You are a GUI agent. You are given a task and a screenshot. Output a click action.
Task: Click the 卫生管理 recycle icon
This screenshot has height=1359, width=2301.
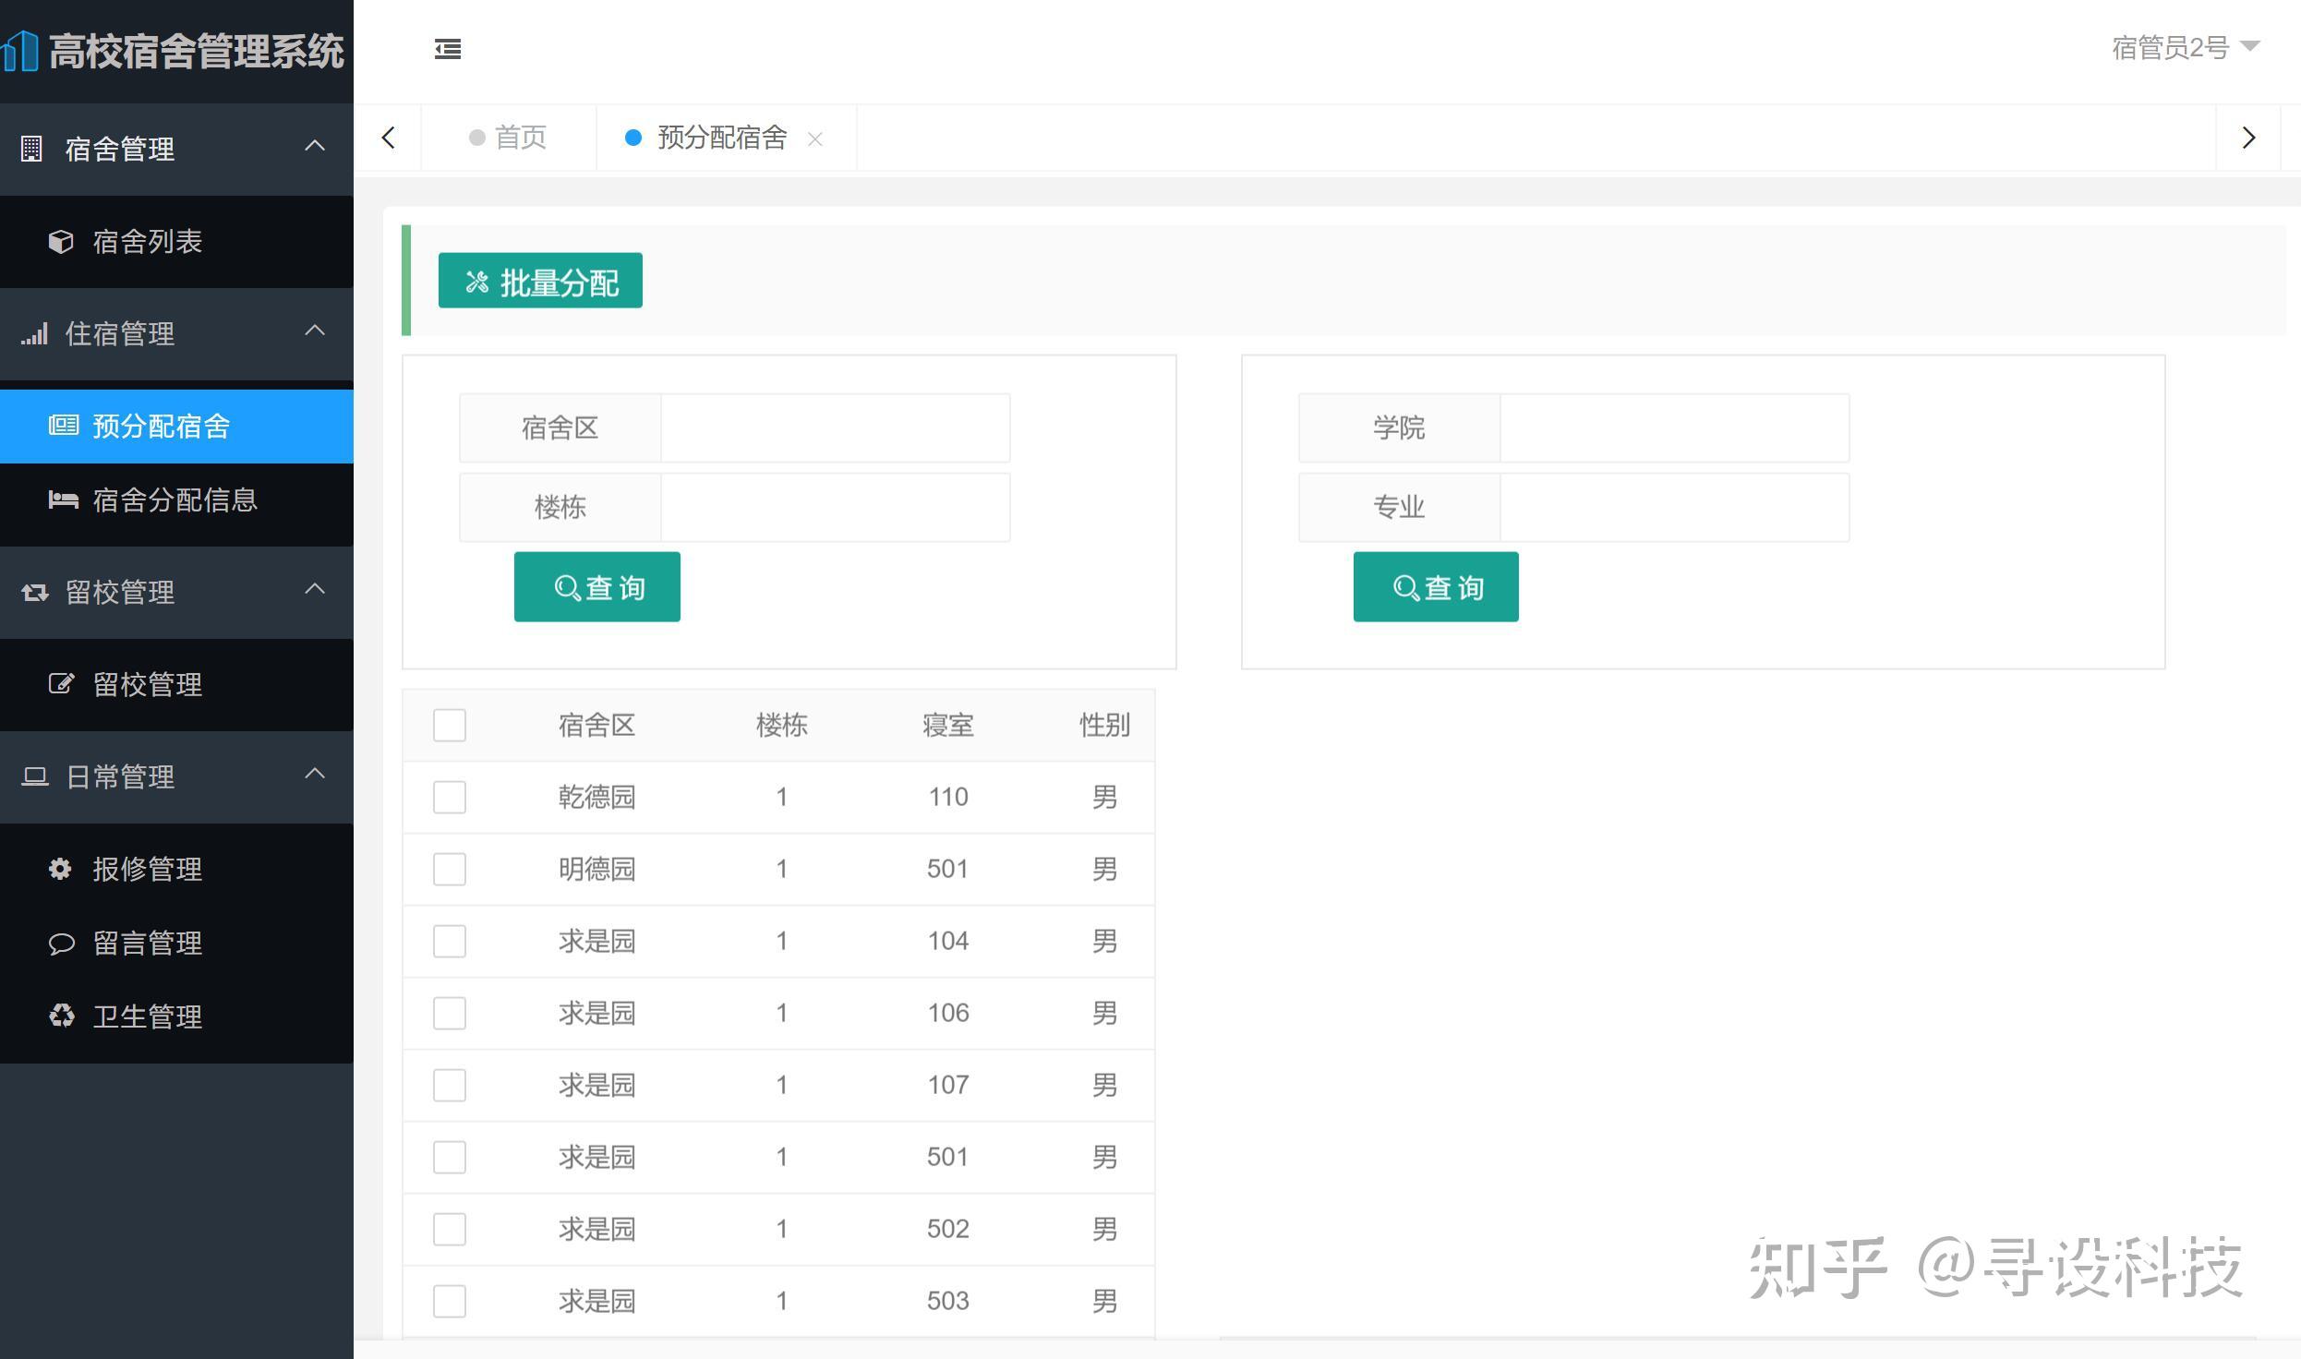coord(61,1016)
